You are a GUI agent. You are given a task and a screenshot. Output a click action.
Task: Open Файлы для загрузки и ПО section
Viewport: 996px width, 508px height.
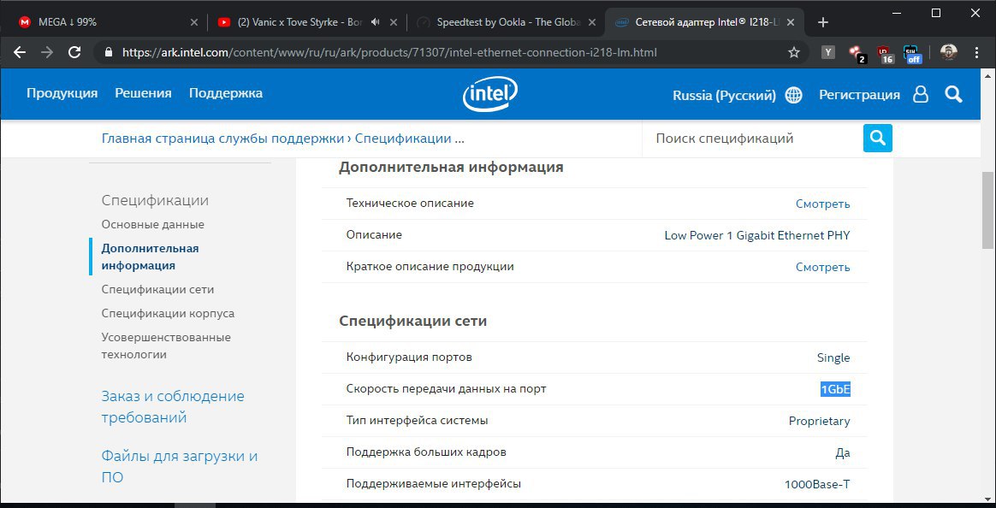(180, 467)
